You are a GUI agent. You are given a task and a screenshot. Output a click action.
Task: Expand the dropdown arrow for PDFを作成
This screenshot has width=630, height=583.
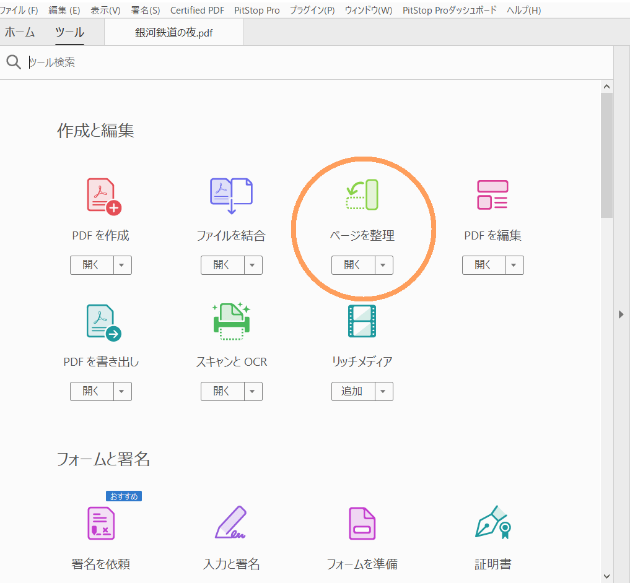pyautogui.click(x=123, y=265)
